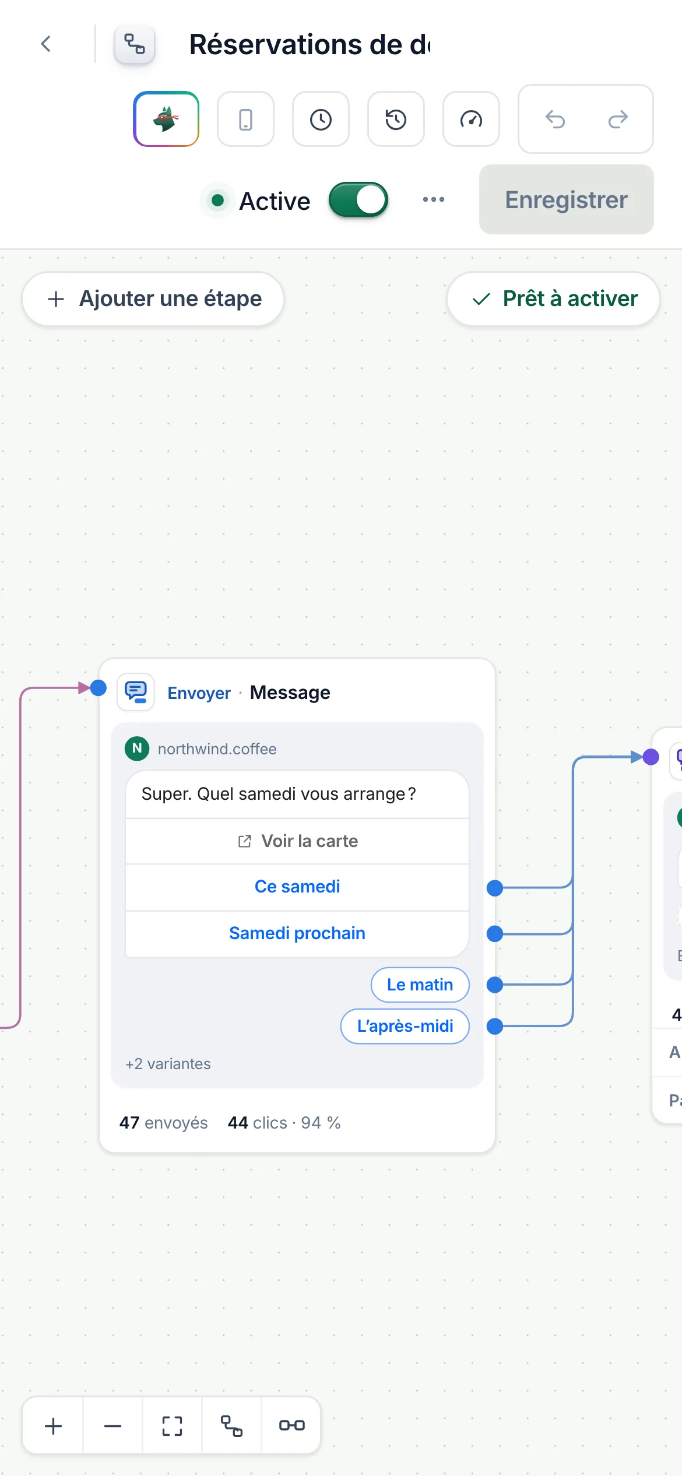The height and width of the screenshot is (1476, 682).
Task: Select the northwind.coffee sender name
Action: (217, 748)
